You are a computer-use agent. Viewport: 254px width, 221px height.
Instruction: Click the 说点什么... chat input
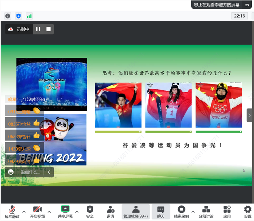(x=30, y=172)
